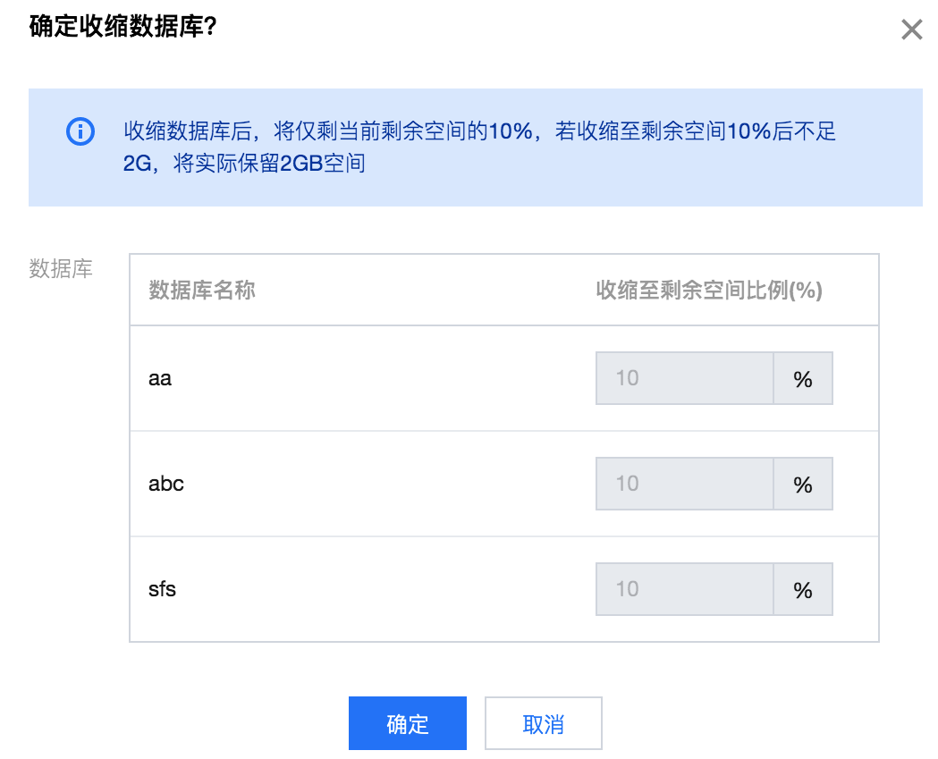
Task: Click the % suffix for abc row
Action: 803,484
